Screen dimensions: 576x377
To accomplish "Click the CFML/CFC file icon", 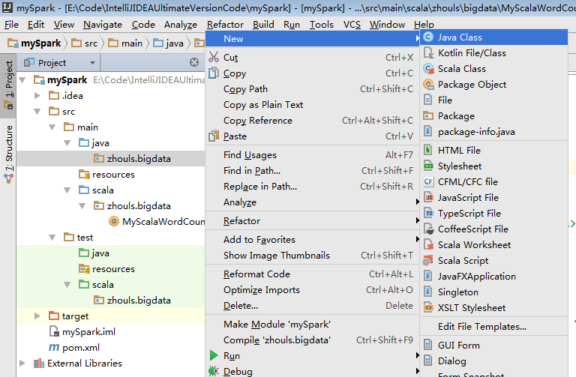I will tap(428, 181).
